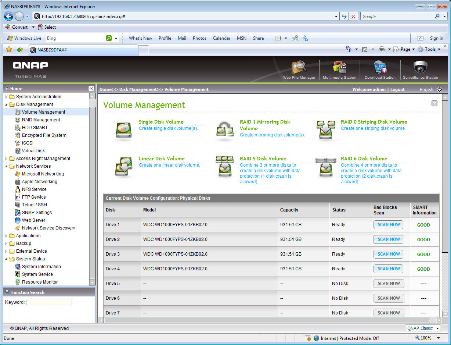Open zoom level 100% control

[x=427, y=338]
